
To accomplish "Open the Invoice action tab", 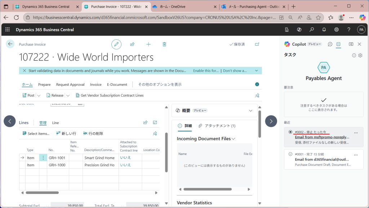I will [96, 84].
